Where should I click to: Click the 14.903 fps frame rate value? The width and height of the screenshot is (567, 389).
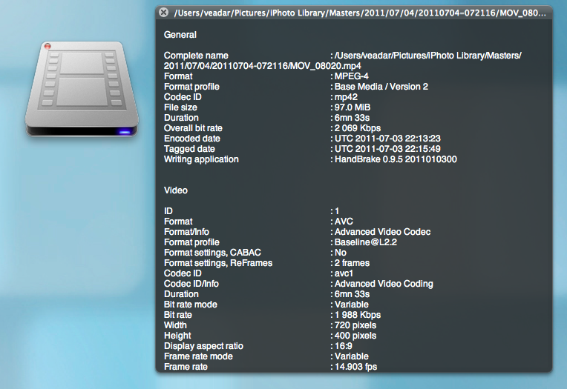click(x=355, y=367)
